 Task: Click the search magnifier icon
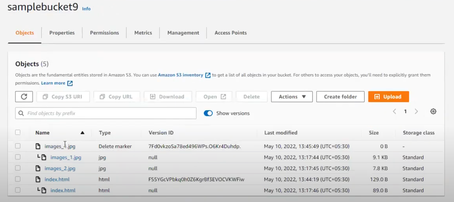point(21,113)
